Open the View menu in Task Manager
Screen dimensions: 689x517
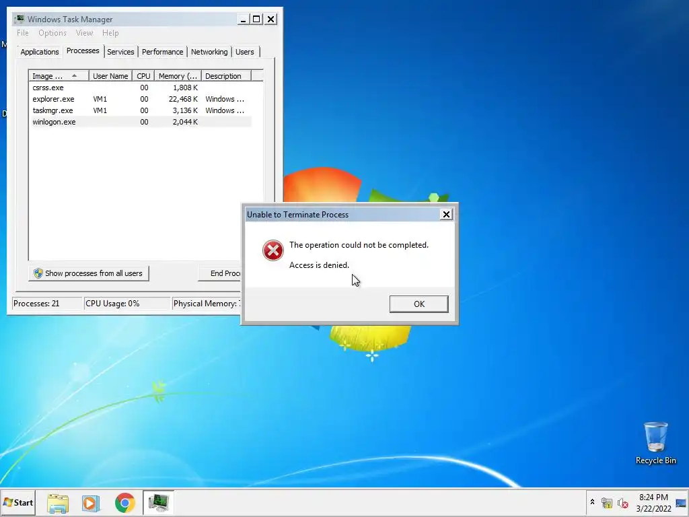84,33
